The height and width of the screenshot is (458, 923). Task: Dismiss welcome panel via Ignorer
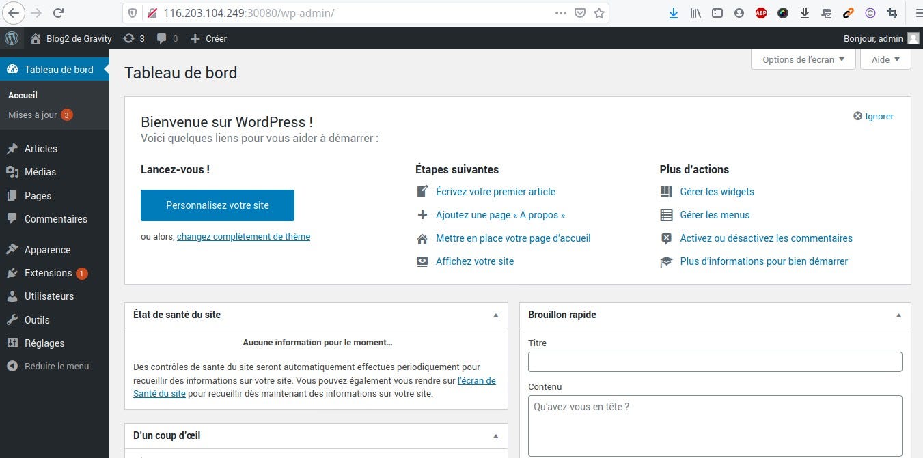(x=874, y=117)
